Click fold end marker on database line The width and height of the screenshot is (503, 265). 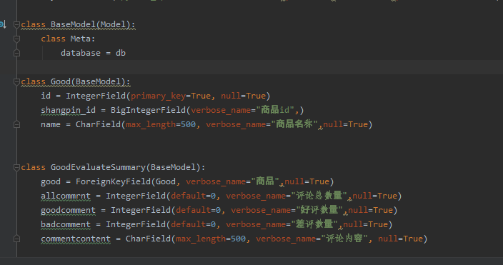16,53
